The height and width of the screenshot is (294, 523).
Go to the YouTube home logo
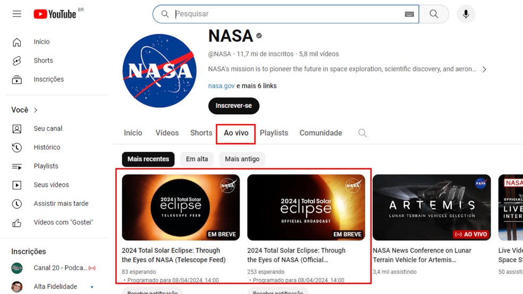(55, 14)
